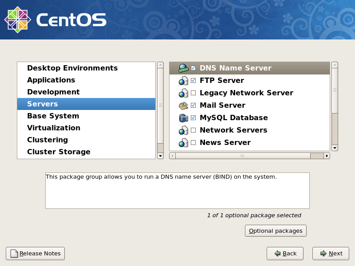Image resolution: width=355 pixels, height=266 pixels.
Task: Select the Development category
Action: 86,92
